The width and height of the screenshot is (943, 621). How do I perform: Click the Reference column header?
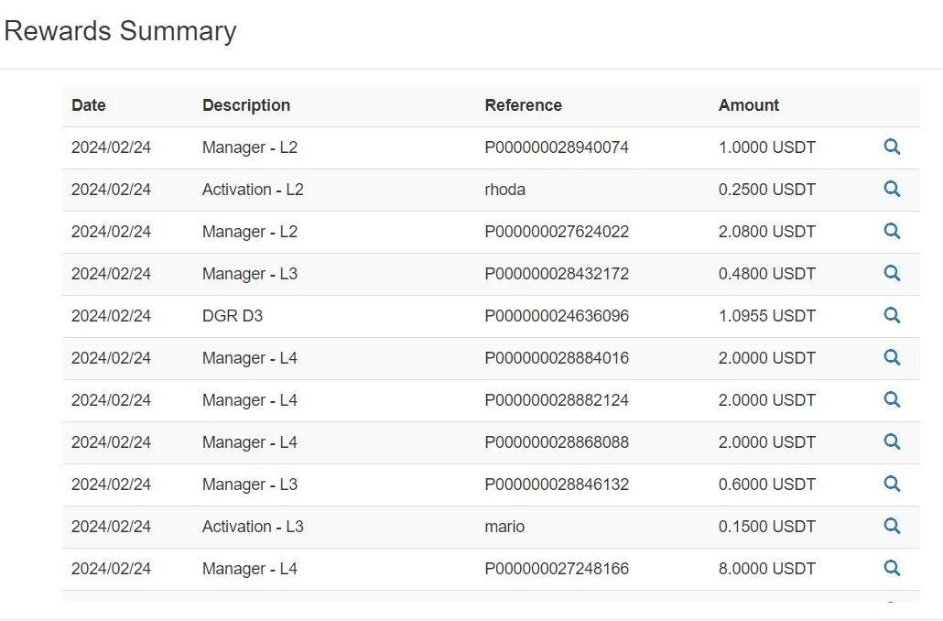[x=523, y=105]
